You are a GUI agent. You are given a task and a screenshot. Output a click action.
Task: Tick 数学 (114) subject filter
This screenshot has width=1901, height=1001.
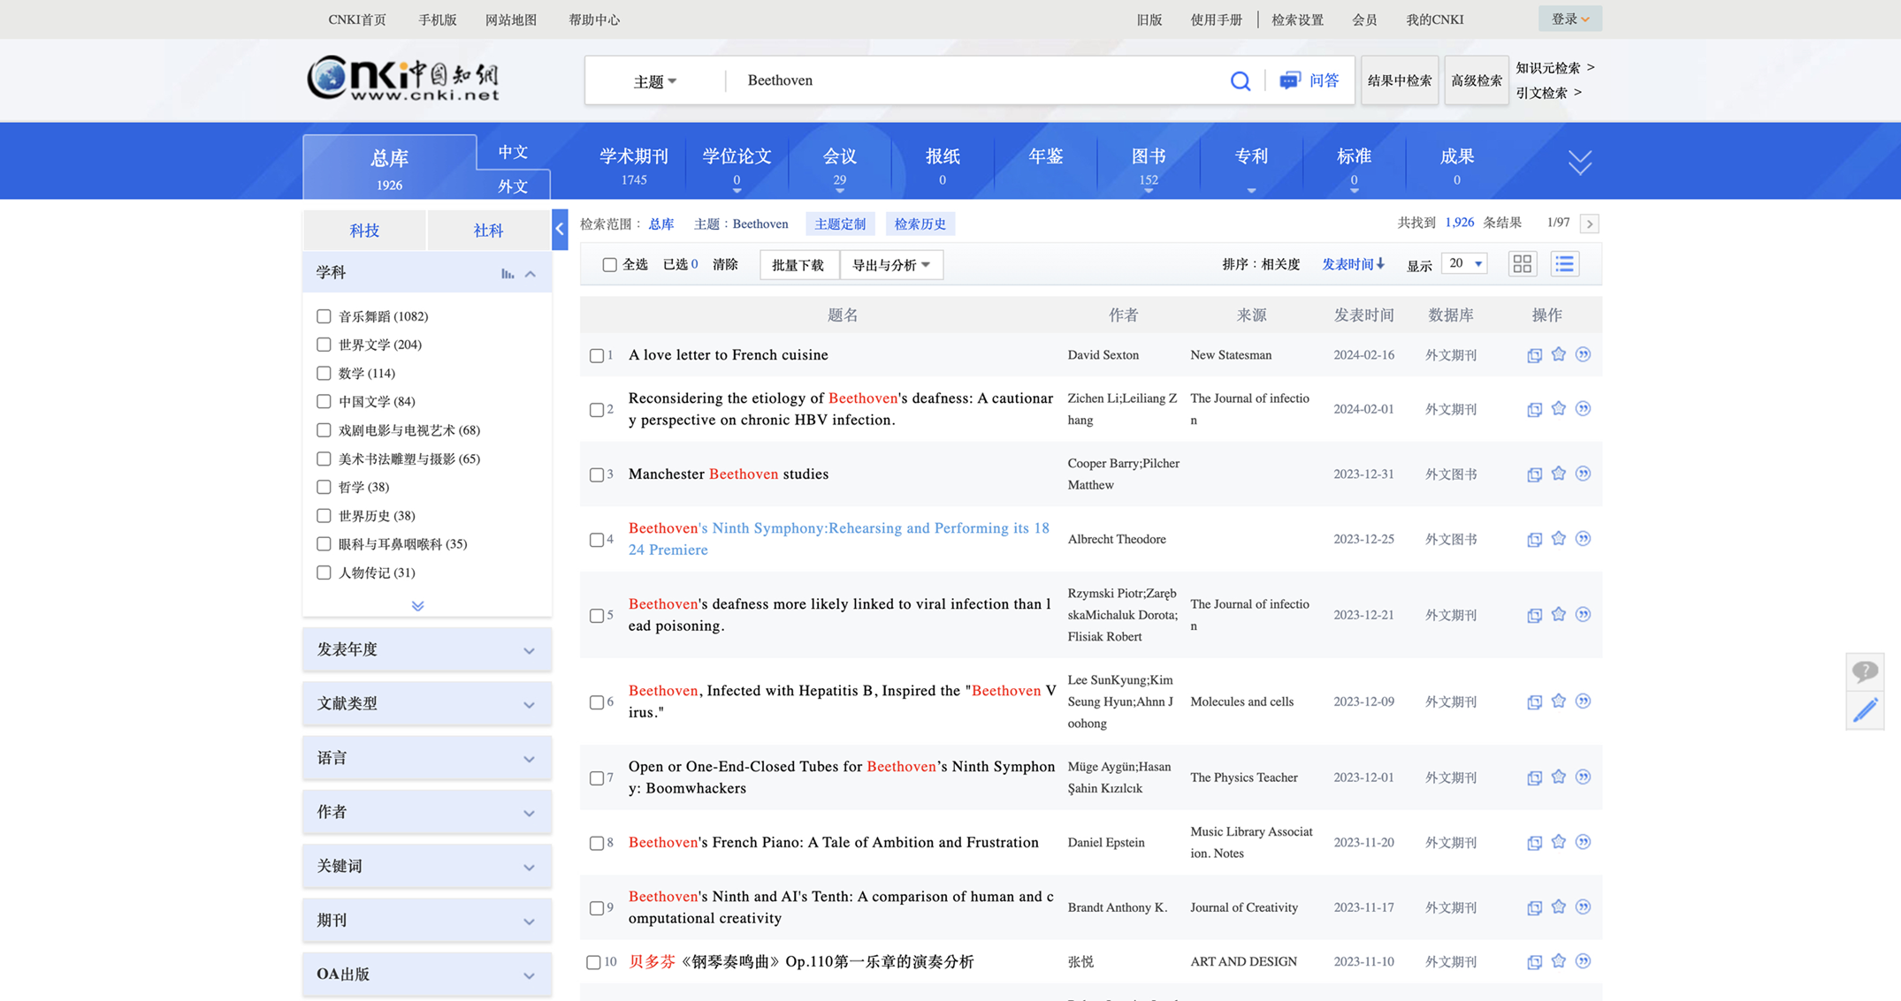click(324, 373)
